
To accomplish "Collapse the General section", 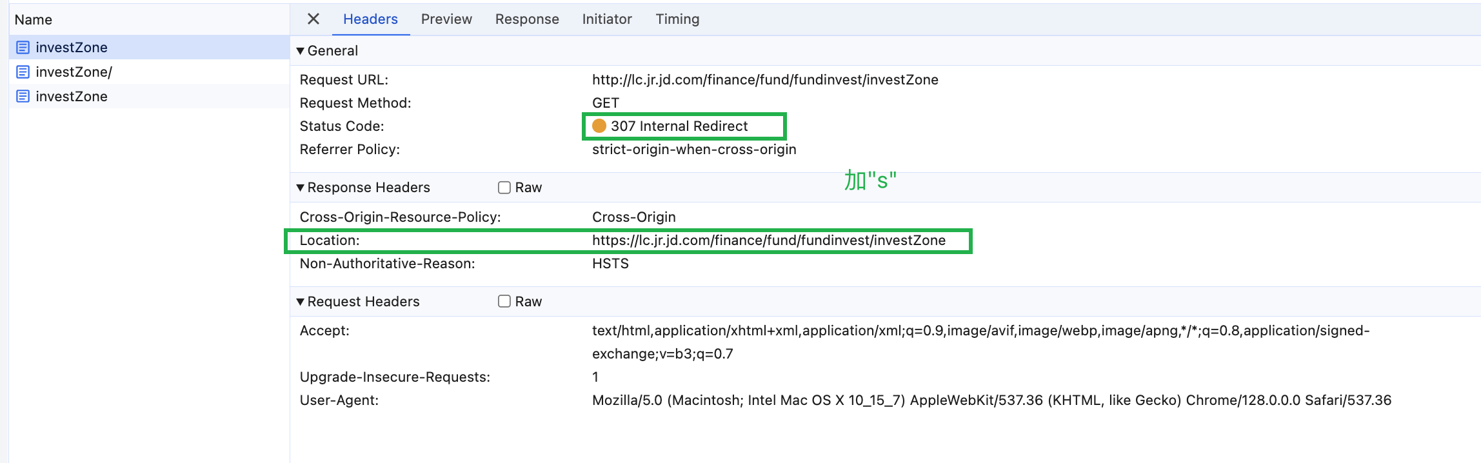I will coord(301,51).
